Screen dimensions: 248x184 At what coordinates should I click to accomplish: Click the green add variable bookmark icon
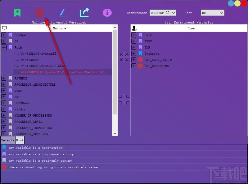(17, 13)
